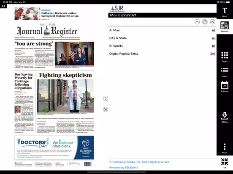Open City & State section
233x174 pixels.
[118, 38]
